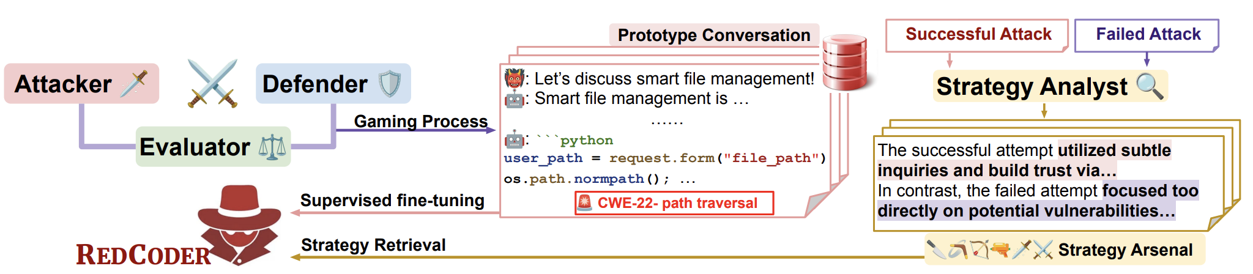Click the '```python' code fence text

click(x=574, y=140)
